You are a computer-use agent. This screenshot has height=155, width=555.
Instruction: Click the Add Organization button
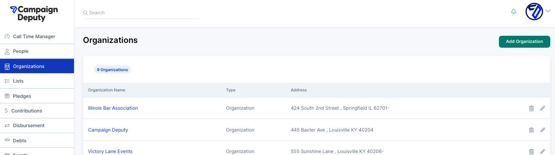click(524, 41)
